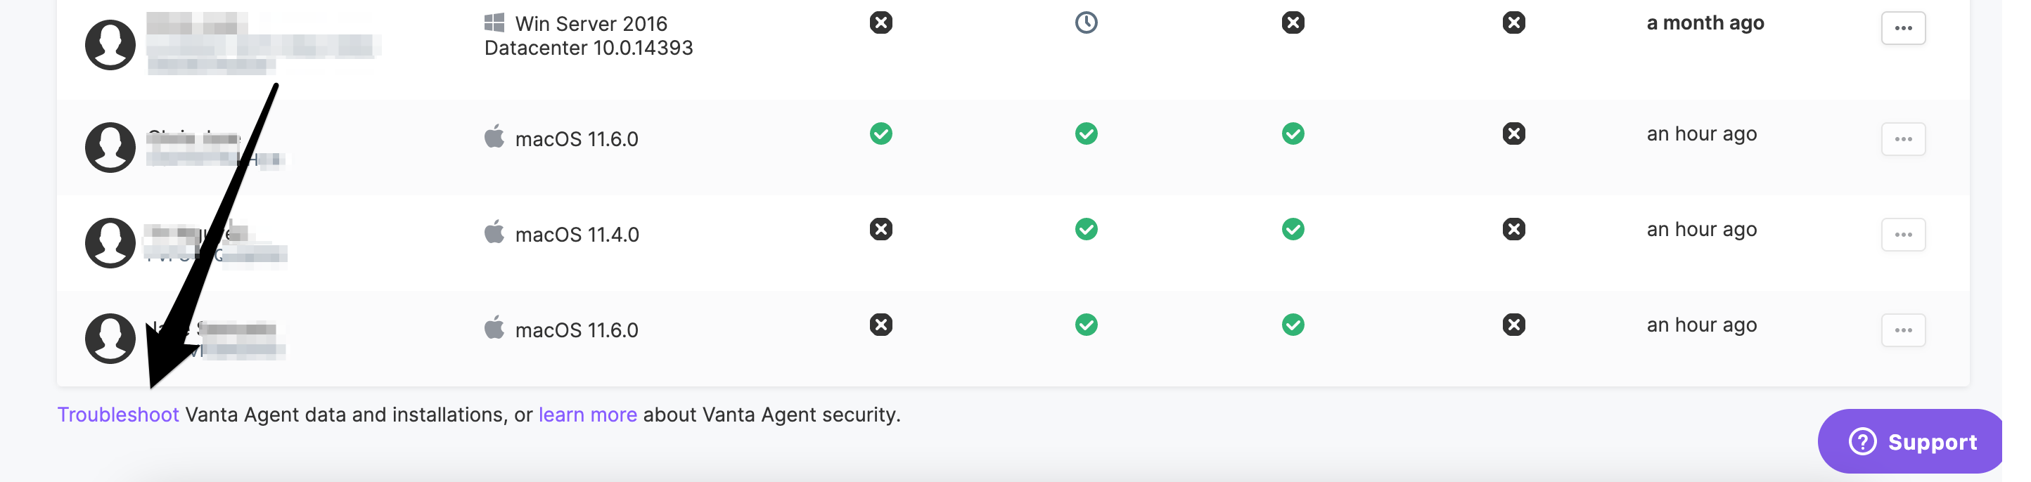Click the 'a month ago' last check-in text
Screen dimensions: 2031x482
pyautogui.click(x=1705, y=23)
